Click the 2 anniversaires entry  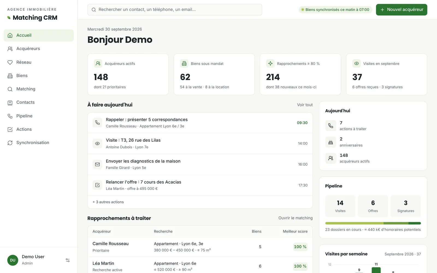[373, 142]
